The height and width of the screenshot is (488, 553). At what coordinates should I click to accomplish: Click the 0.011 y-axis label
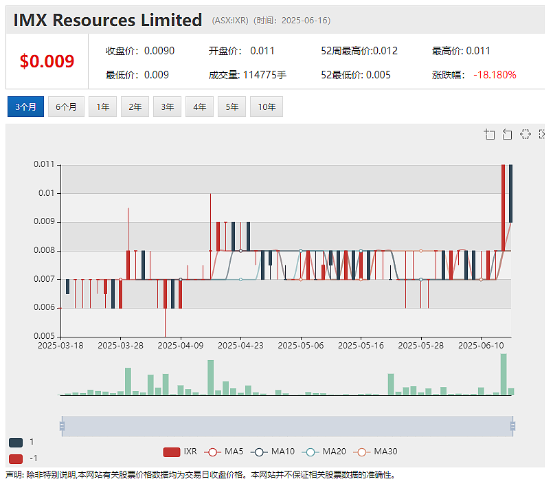44,164
